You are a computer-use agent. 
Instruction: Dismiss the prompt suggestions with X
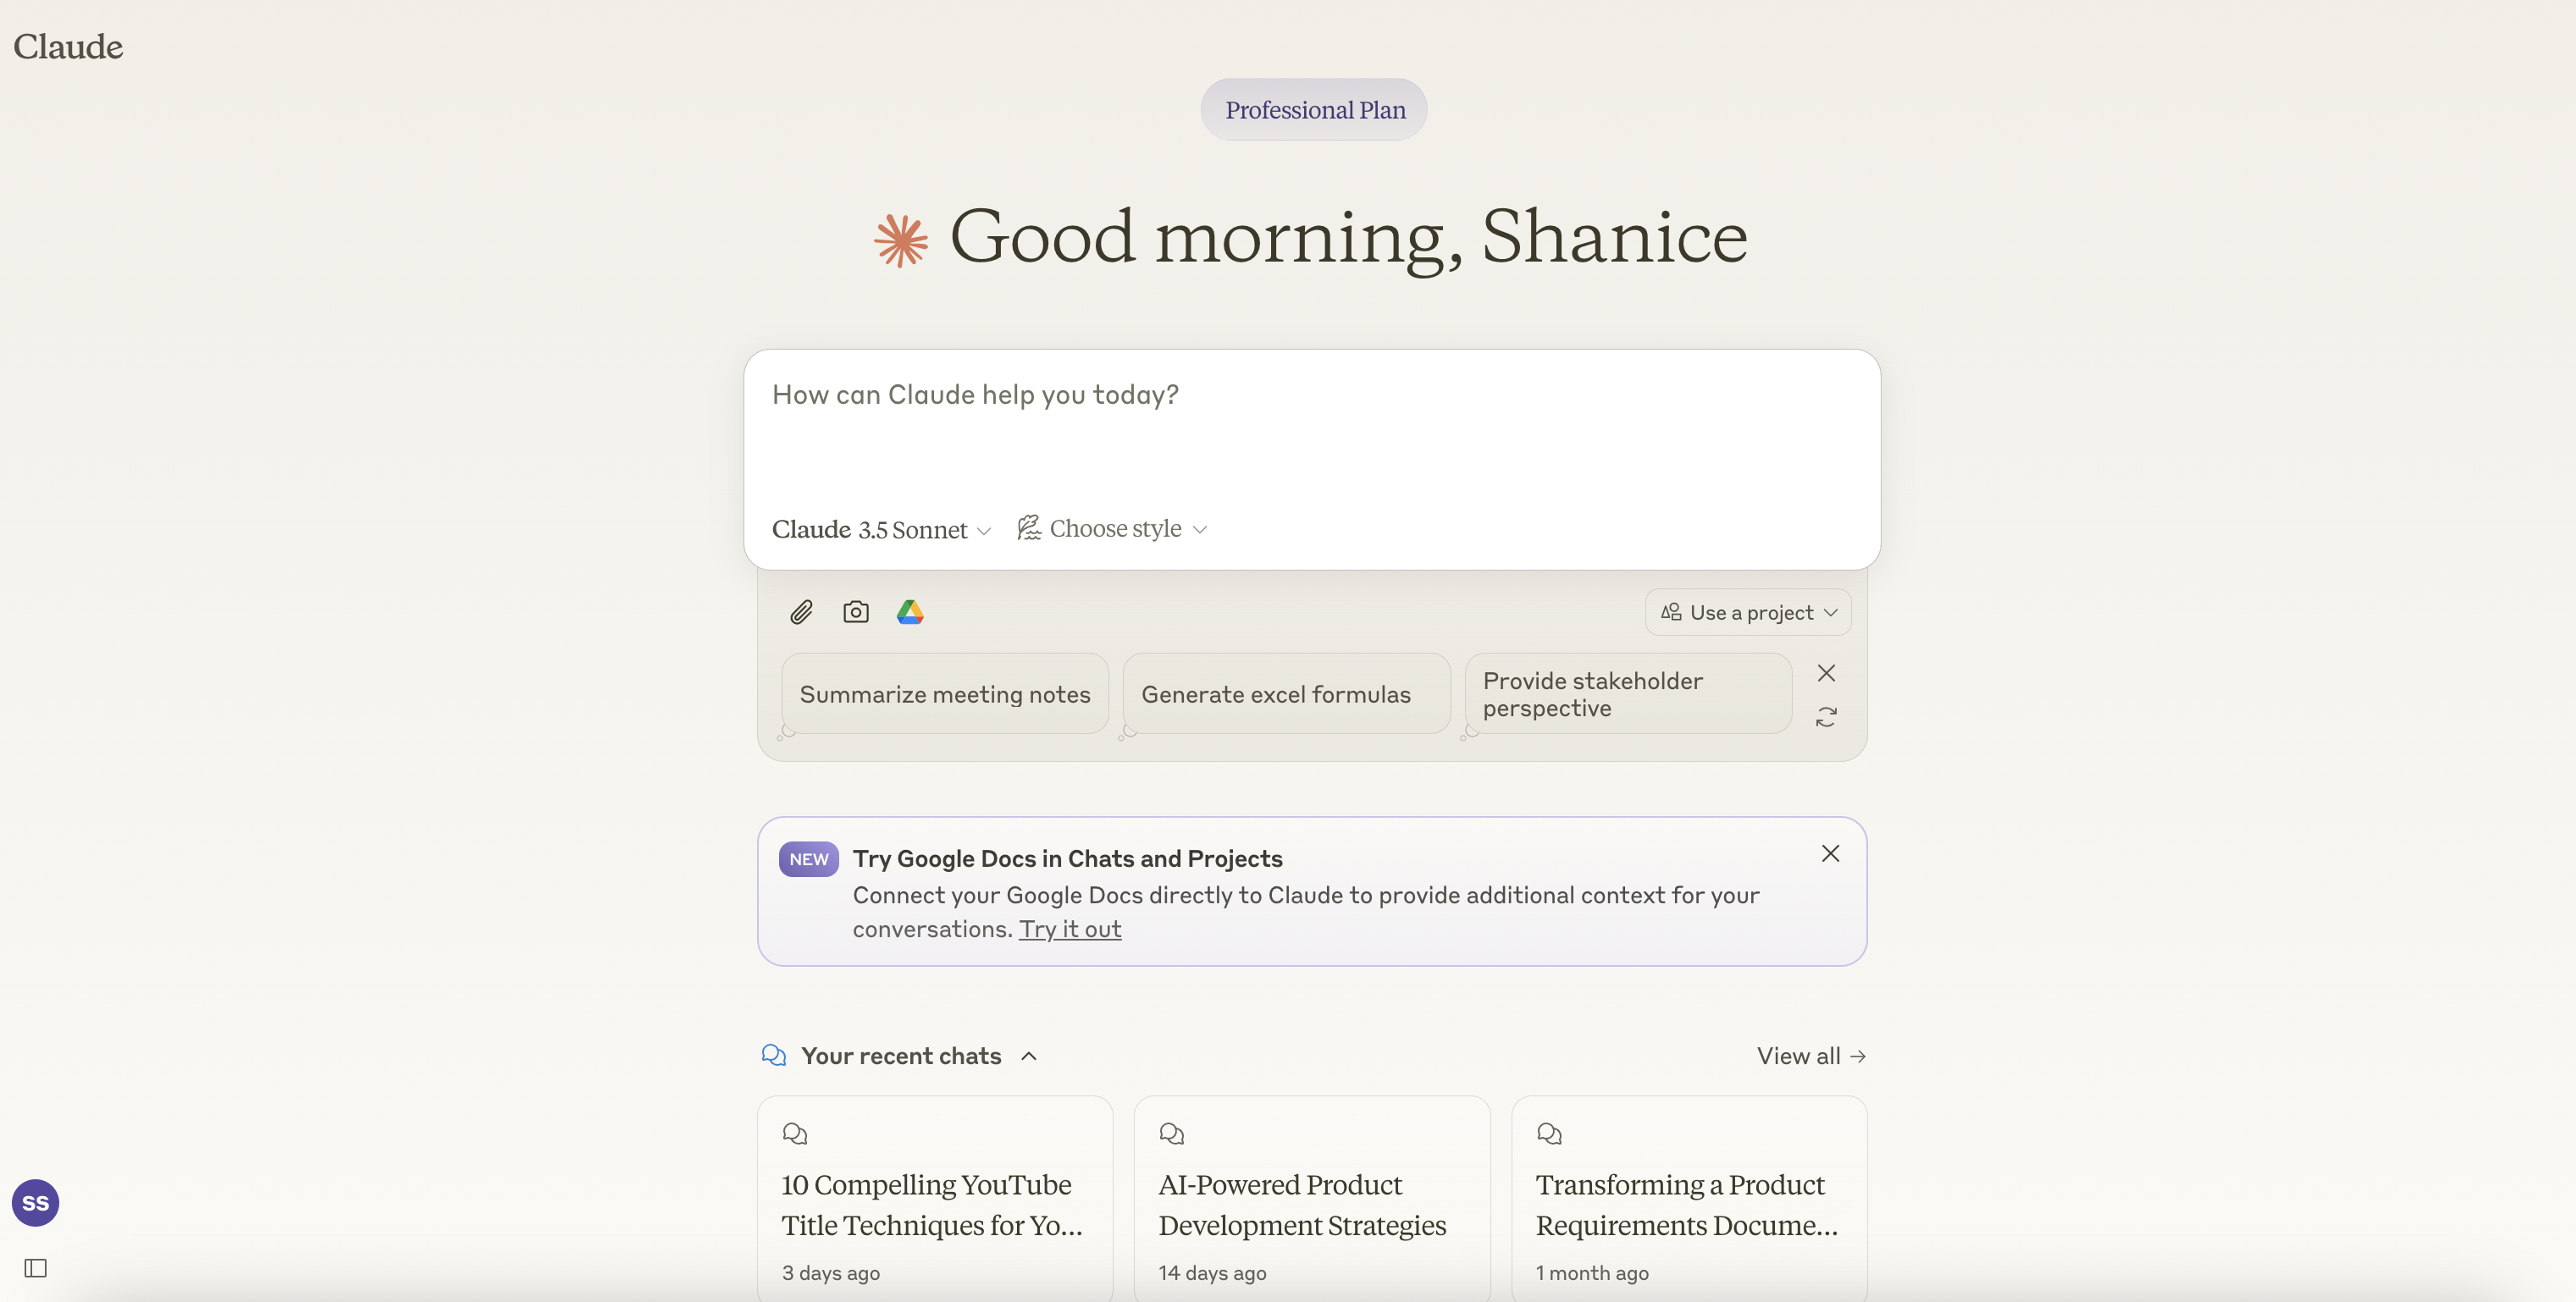pos(1826,673)
